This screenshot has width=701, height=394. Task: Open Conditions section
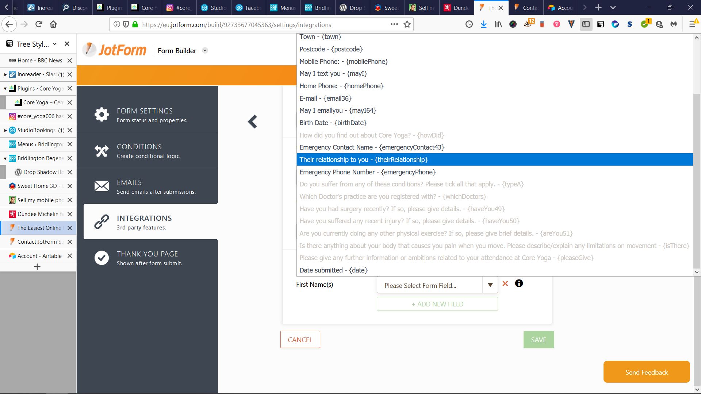147,151
